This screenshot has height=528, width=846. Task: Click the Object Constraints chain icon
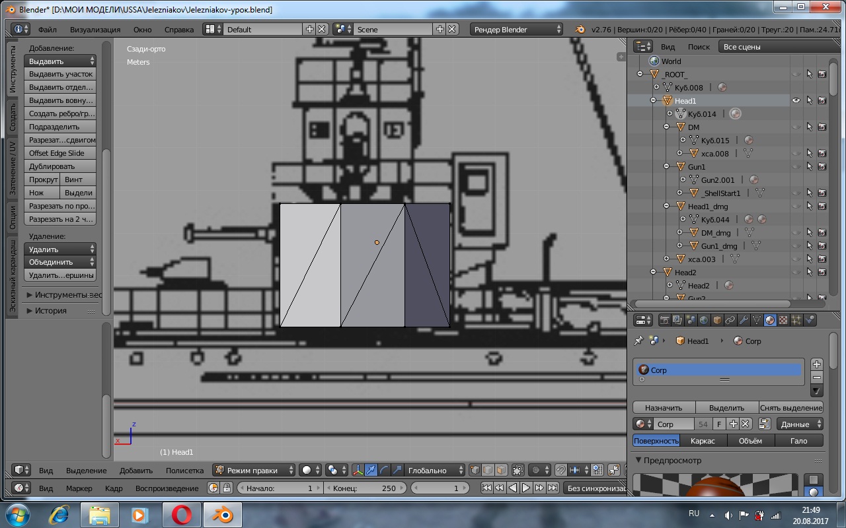(730, 320)
